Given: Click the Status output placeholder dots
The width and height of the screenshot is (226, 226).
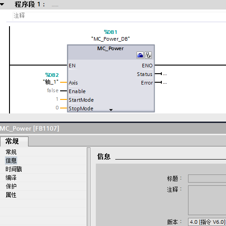Looking at the screenshot, I should click(165, 74).
